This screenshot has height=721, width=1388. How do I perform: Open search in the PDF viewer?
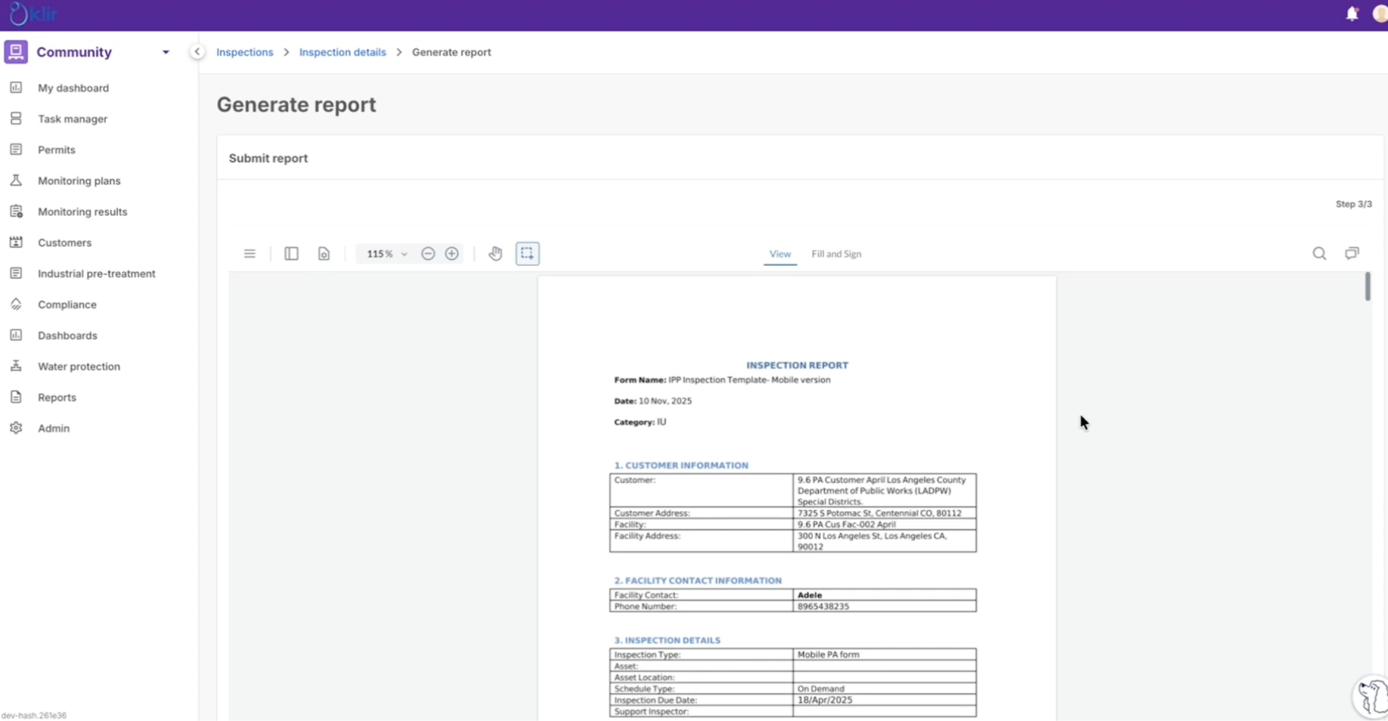(x=1319, y=254)
